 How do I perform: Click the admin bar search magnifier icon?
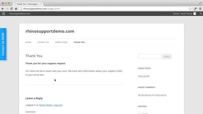tap(201, 14)
